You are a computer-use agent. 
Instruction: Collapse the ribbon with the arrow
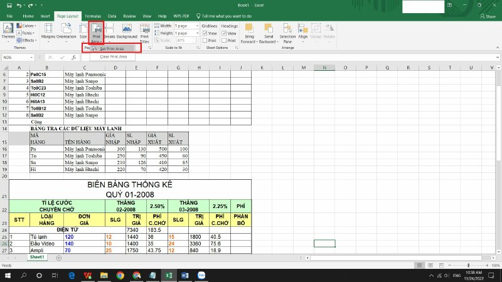pyautogui.click(x=498, y=48)
